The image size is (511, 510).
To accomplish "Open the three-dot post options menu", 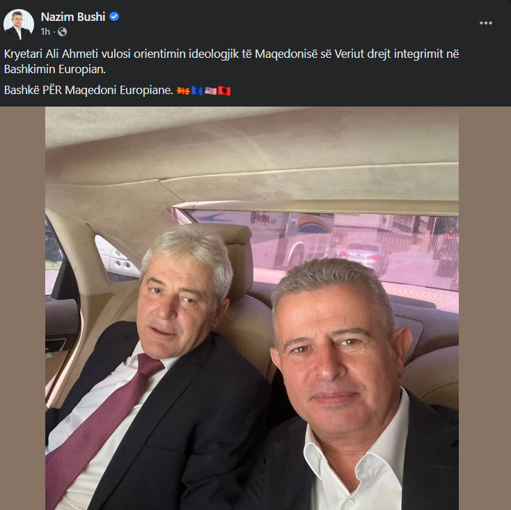I will [485, 23].
